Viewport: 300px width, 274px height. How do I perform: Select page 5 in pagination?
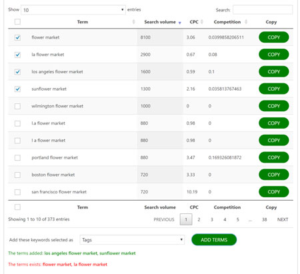pos(237,219)
